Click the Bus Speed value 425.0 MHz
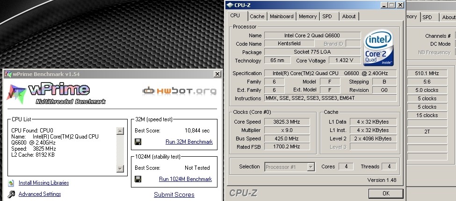This screenshot has width=456, height=201. (x=286, y=139)
